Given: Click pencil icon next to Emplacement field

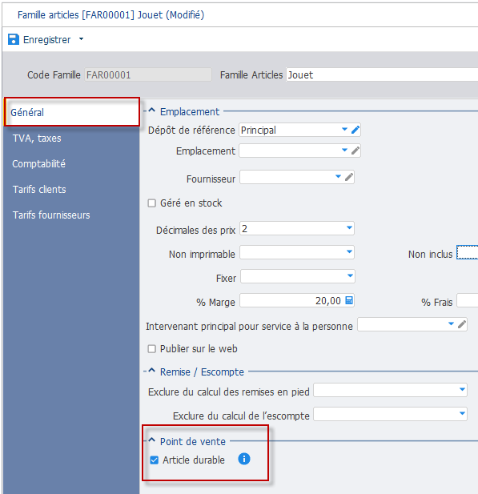Looking at the screenshot, I should 355,151.
